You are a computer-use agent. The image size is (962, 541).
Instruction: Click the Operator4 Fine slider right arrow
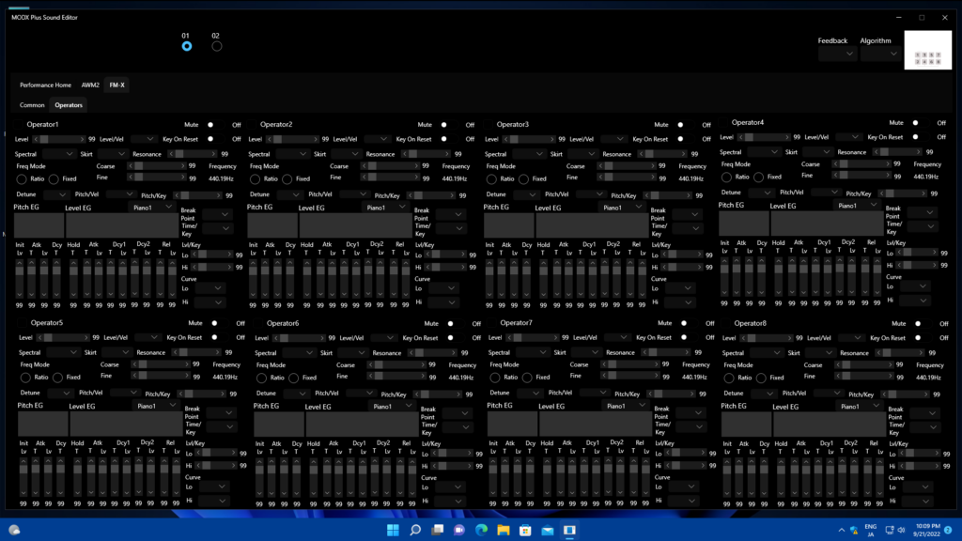(889, 176)
